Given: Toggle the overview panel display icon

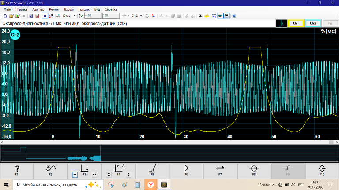Looking at the screenshot, I should tap(220, 16).
